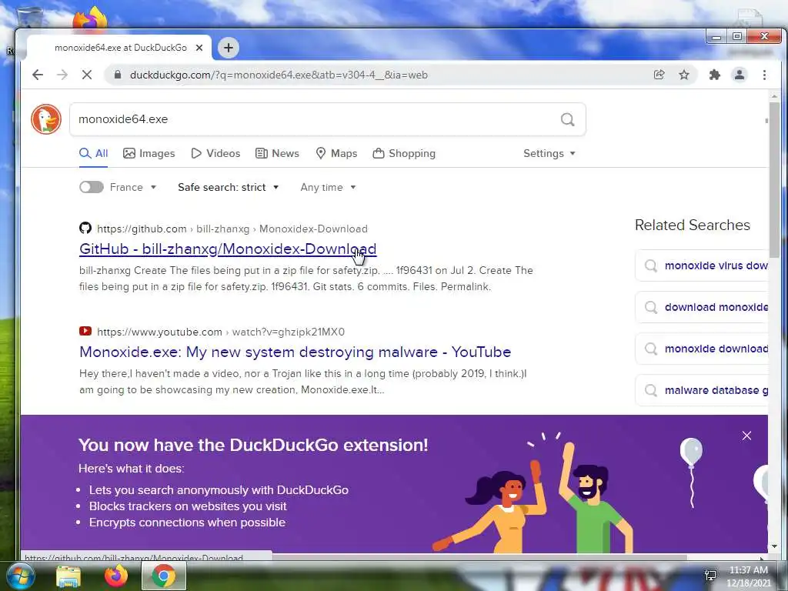This screenshot has width=788, height=591.
Task: Open the Chrome profile avatar
Action: pyautogui.click(x=740, y=75)
